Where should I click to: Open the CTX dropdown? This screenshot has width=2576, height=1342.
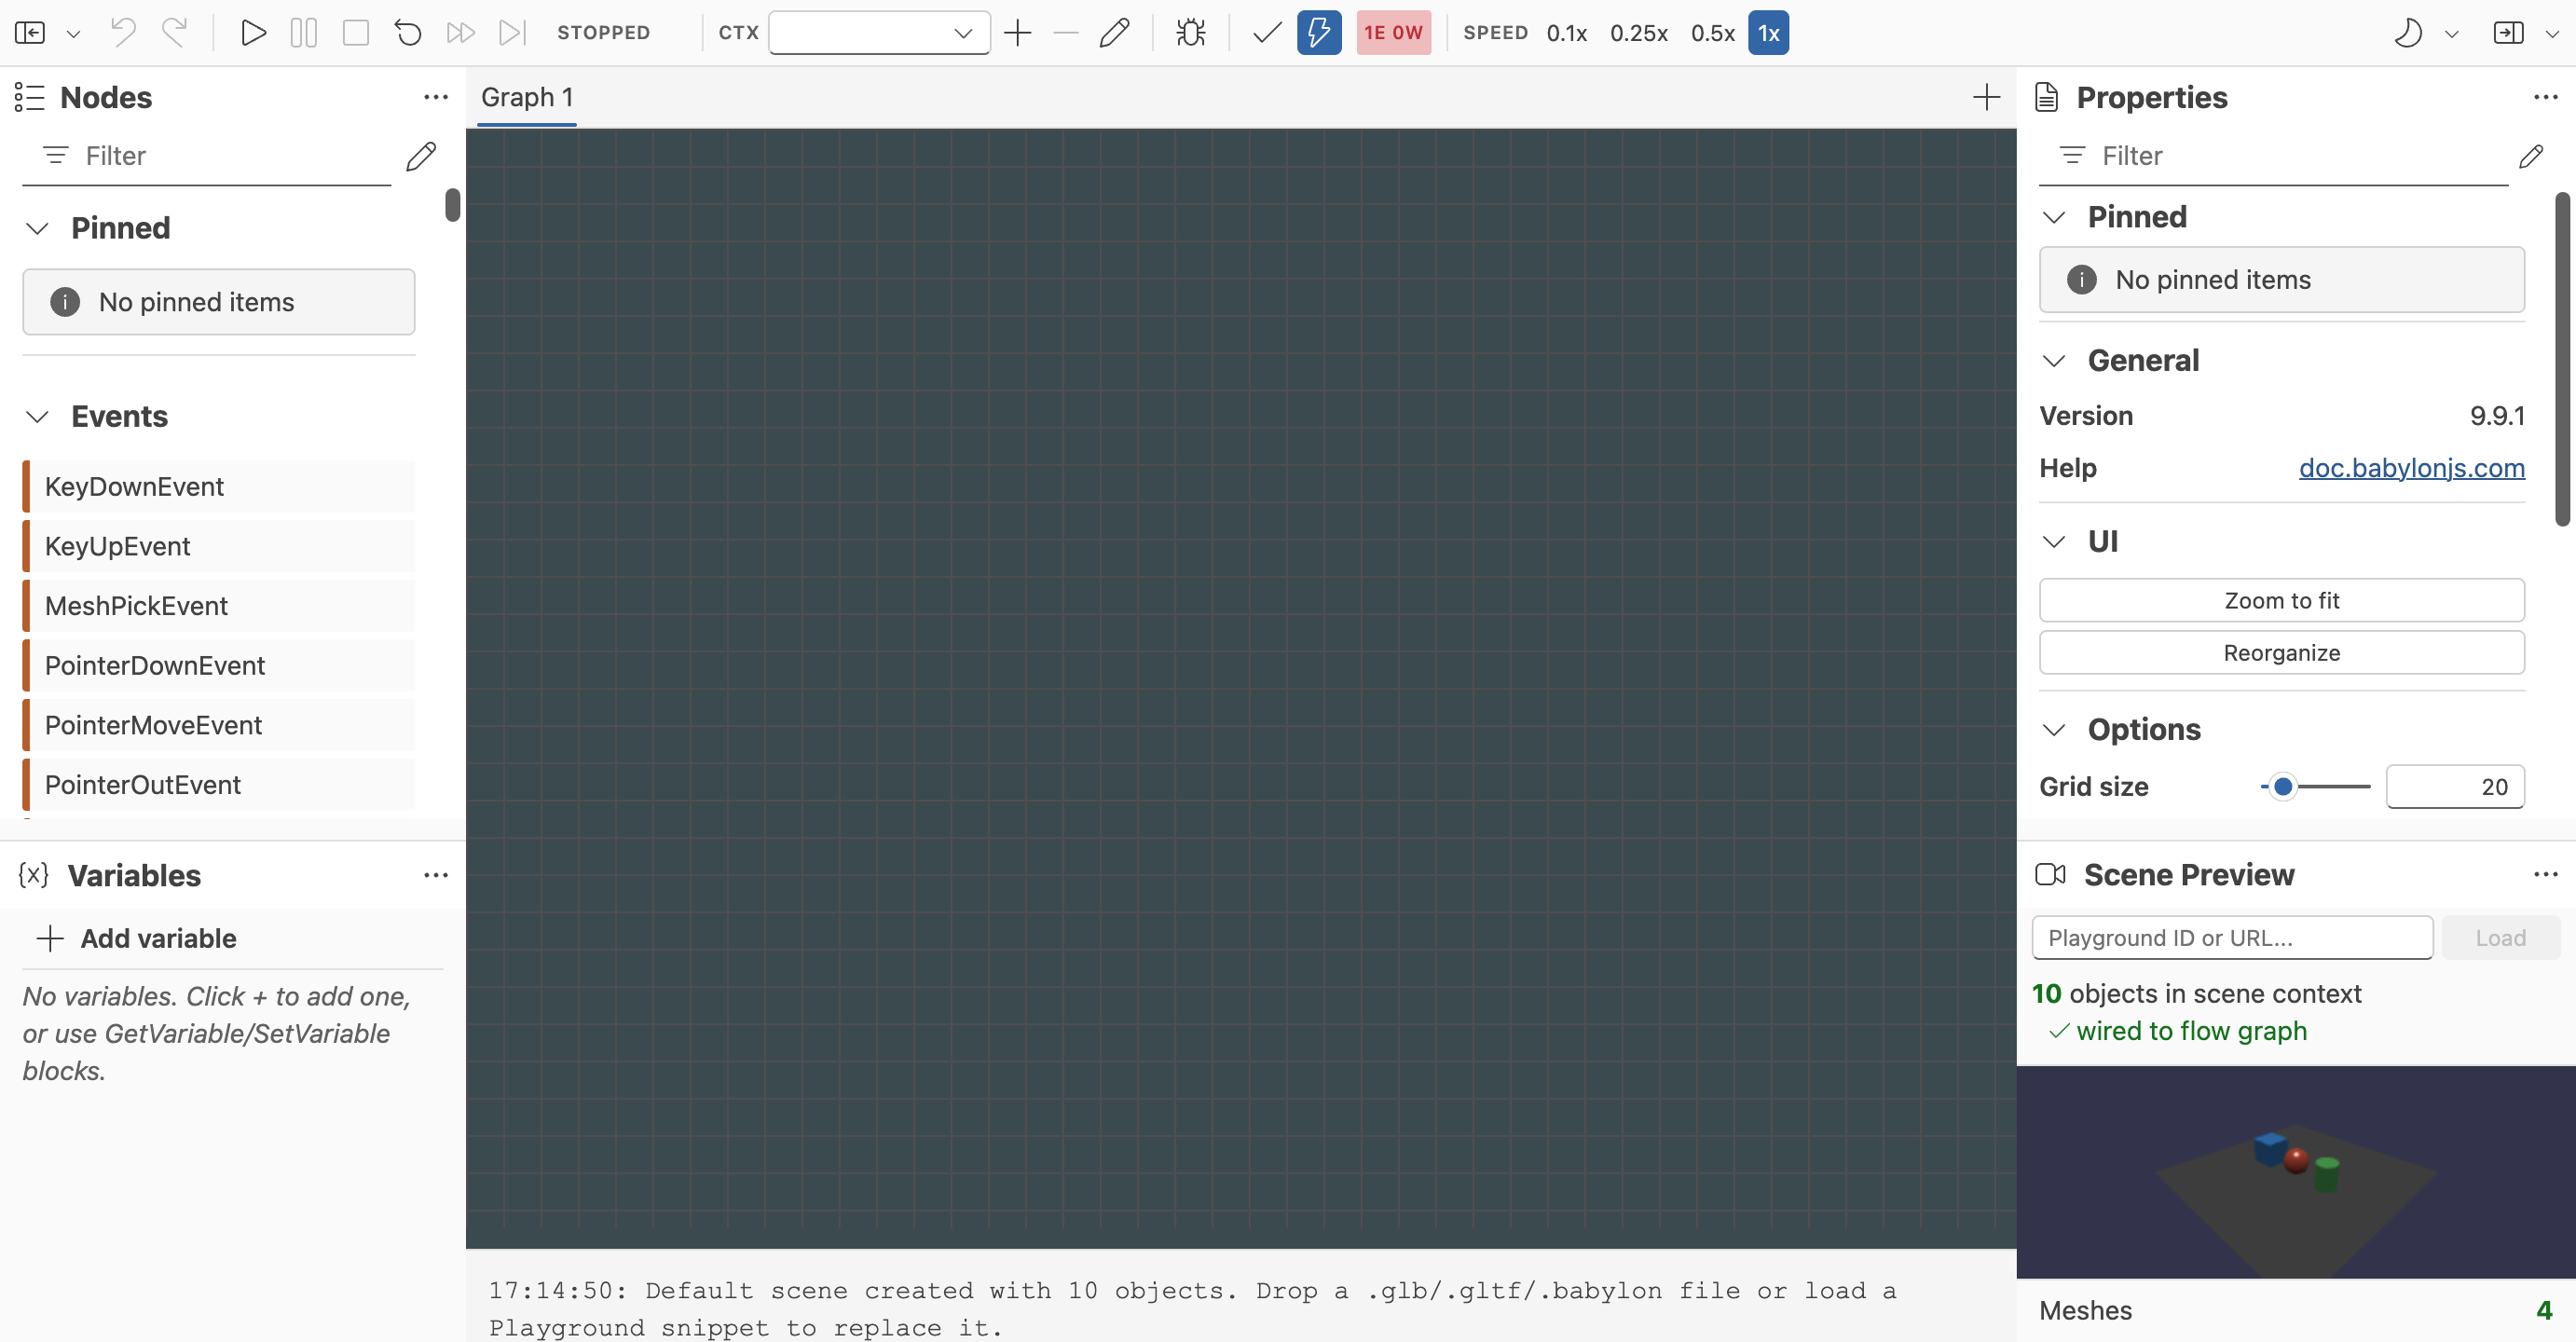click(879, 33)
